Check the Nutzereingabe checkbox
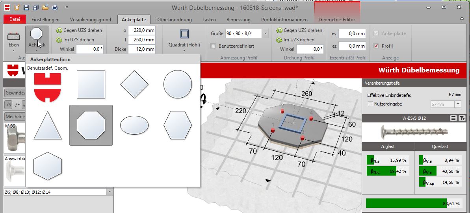This screenshot has height=213, width=470. point(370,104)
